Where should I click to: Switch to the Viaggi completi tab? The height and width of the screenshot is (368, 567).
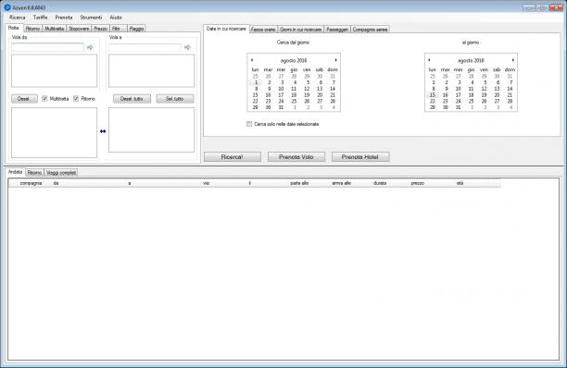pos(61,173)
